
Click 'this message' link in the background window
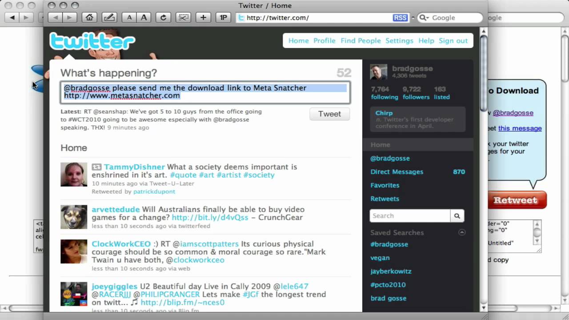point(520,128)
